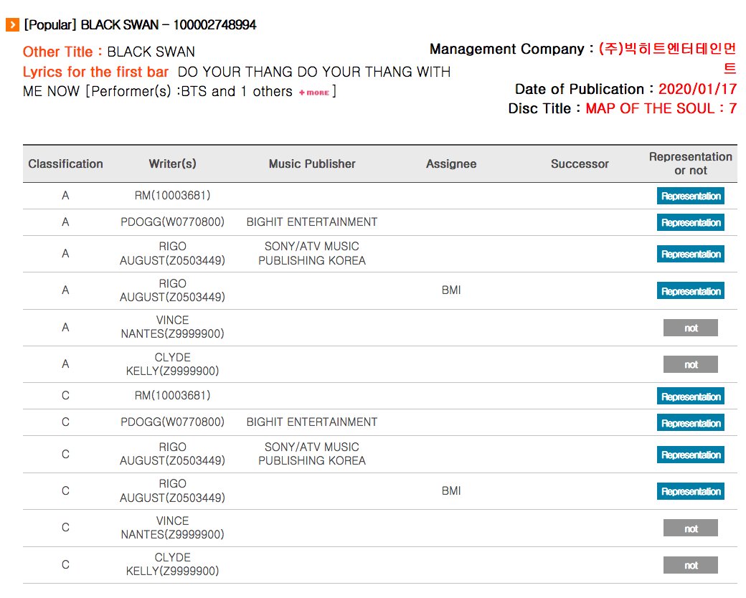
Task: Click SONY/ATV MUSIC PUBLISHING KOREA in A row
Action: pyautogui.click(x=312, y=254)
